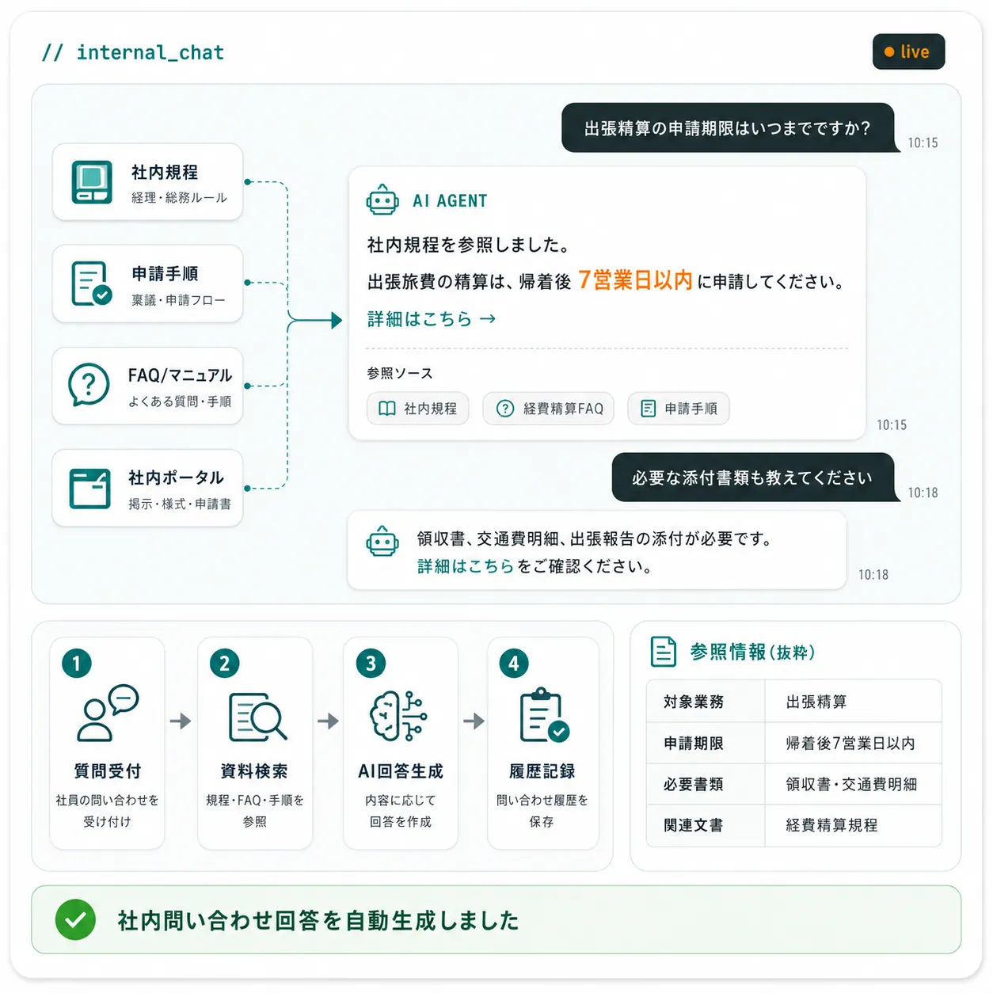Click the AI回答生成 brain circuit icon
Viewport: 993px width, 993px height.
click(399, 716)
